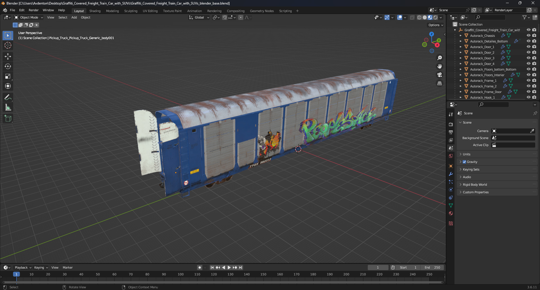Open the Texture properties tab
Image resolution: width=540 pixels, height=290 pixels.
tap(451, 223)
